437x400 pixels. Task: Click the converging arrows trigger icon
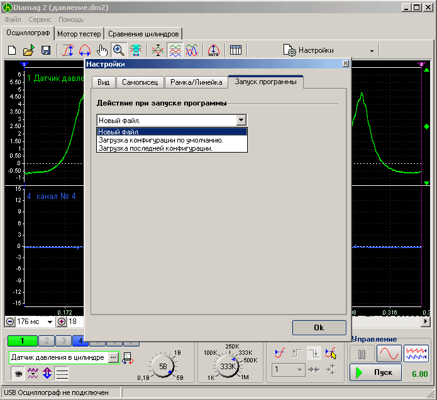(314, 370)
